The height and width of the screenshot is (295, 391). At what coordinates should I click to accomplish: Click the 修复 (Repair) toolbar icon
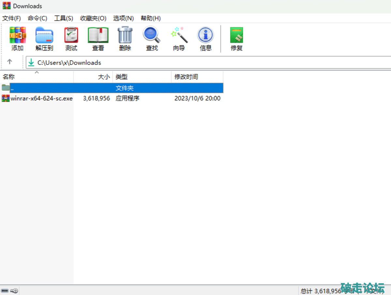pos(236,39)
